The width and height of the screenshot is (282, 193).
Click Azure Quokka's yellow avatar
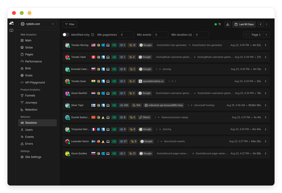coord(67,153)
